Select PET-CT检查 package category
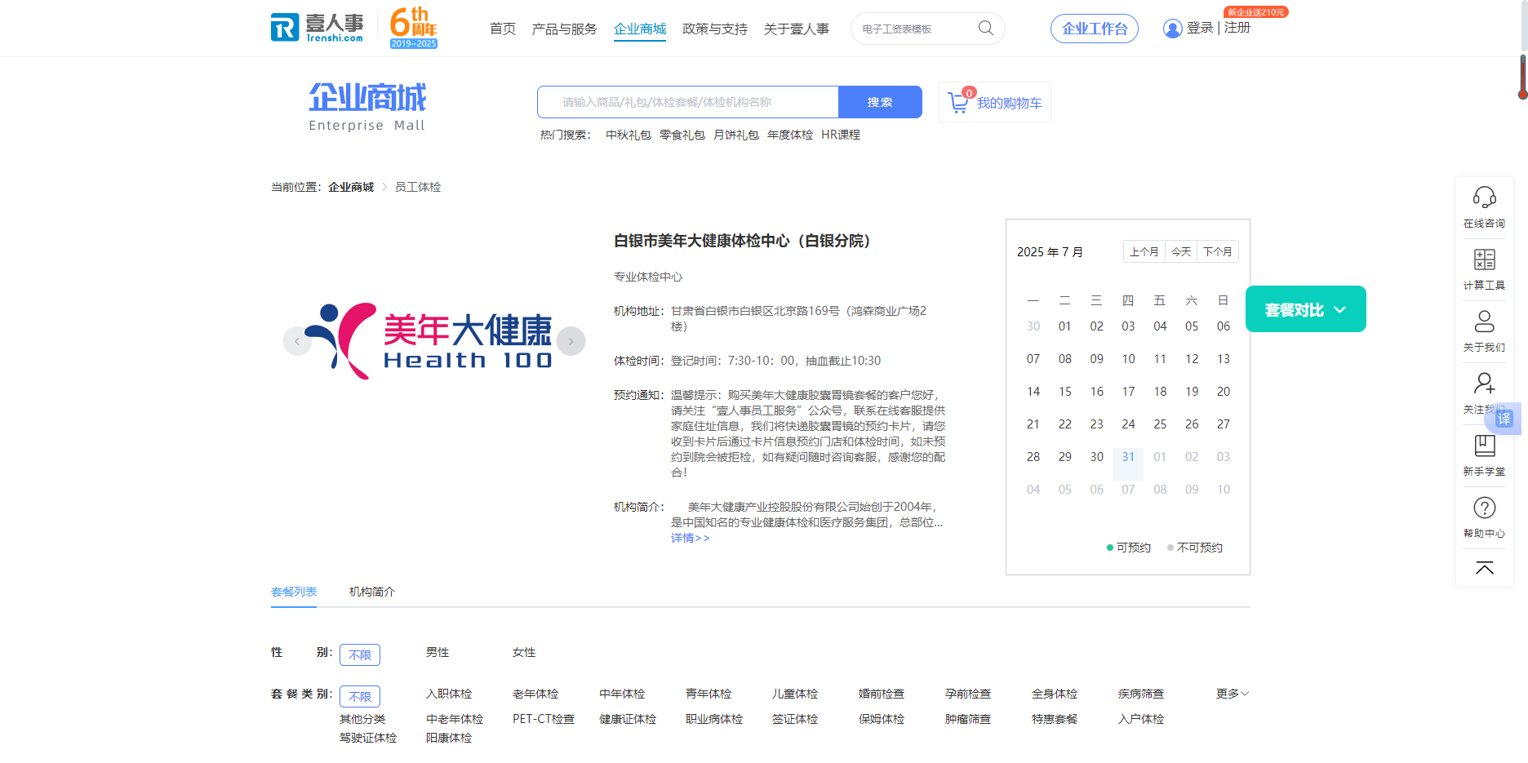This screenshot has width=1528, height=763. [x=544, y=719]
